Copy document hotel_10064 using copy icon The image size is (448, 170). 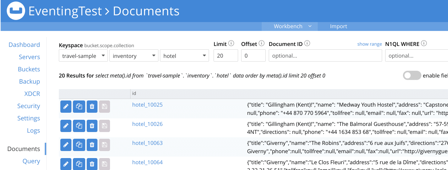tap(79, 164)
